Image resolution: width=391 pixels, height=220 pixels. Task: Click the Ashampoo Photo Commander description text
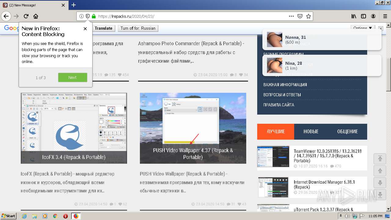(191, 52)
